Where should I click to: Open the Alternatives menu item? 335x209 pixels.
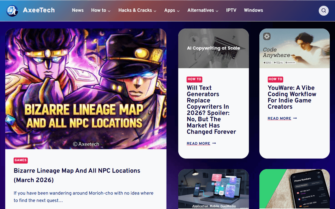(201, 10)
